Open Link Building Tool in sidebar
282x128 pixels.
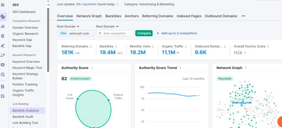pyautogui.click(x=25, y=123)
